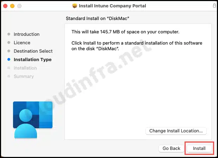
Task: Select the Installation Type step
Action: [x=33, y=60]
